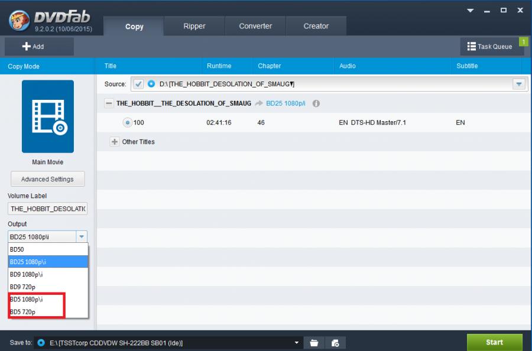Switch to the Converter tab
Image resolution: width=532 pixels, height=351 pixels.
(x=255, y=26)
